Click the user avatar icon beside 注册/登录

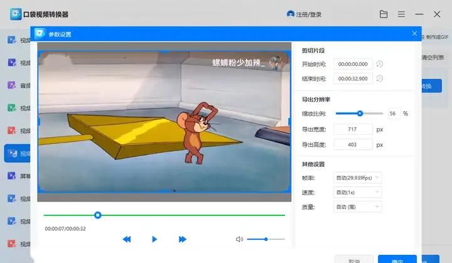pos(290,14)
